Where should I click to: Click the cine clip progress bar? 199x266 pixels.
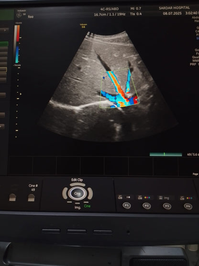[x=166, y=154]
